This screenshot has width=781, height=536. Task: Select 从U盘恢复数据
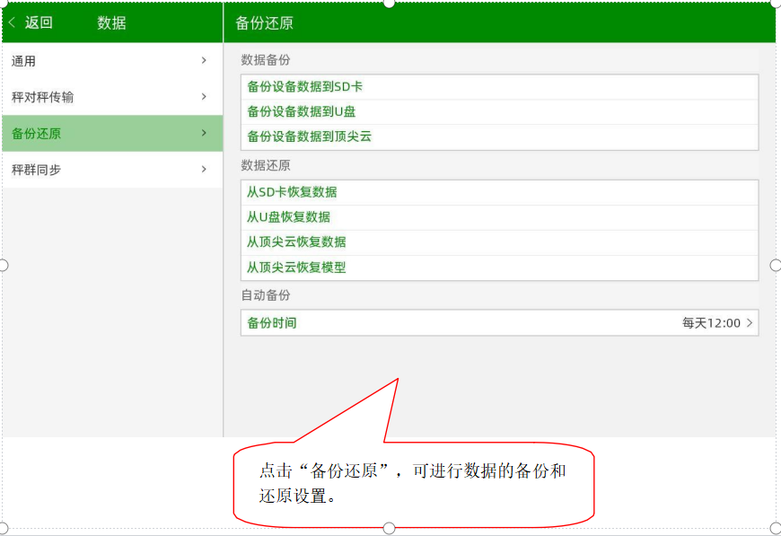click(500, 217)
